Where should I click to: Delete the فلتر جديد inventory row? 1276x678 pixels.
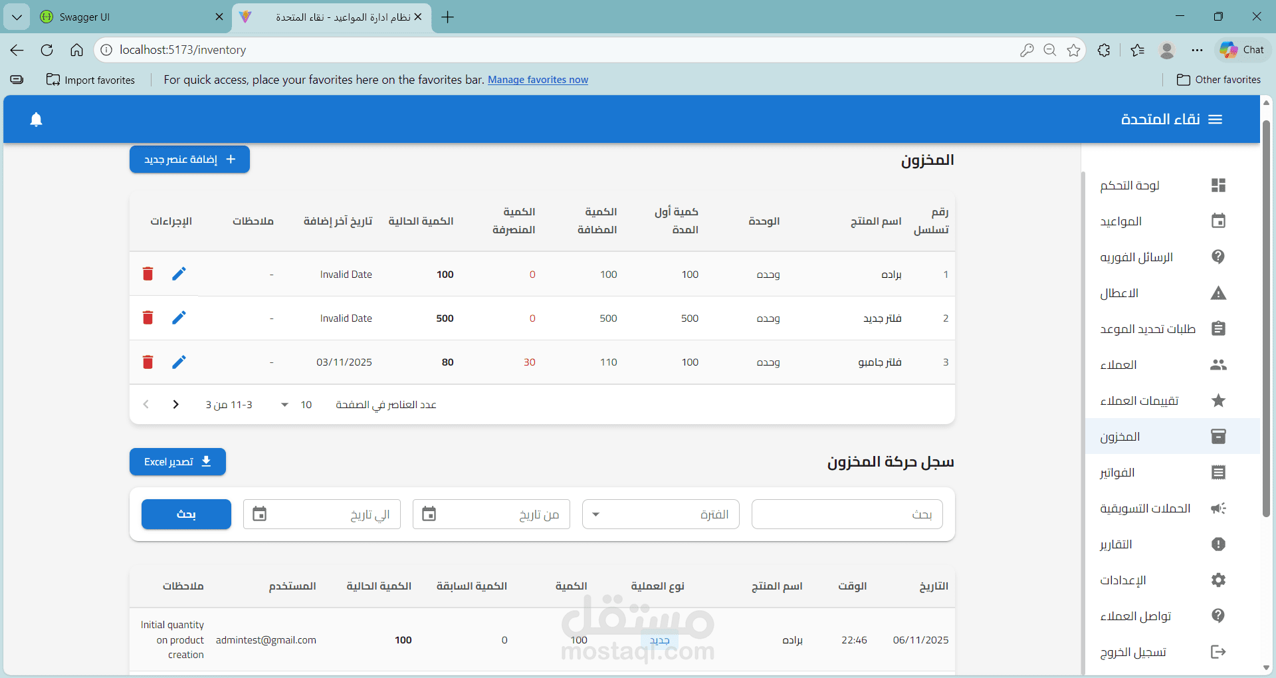pyautogui.click(x=148, y=318)
